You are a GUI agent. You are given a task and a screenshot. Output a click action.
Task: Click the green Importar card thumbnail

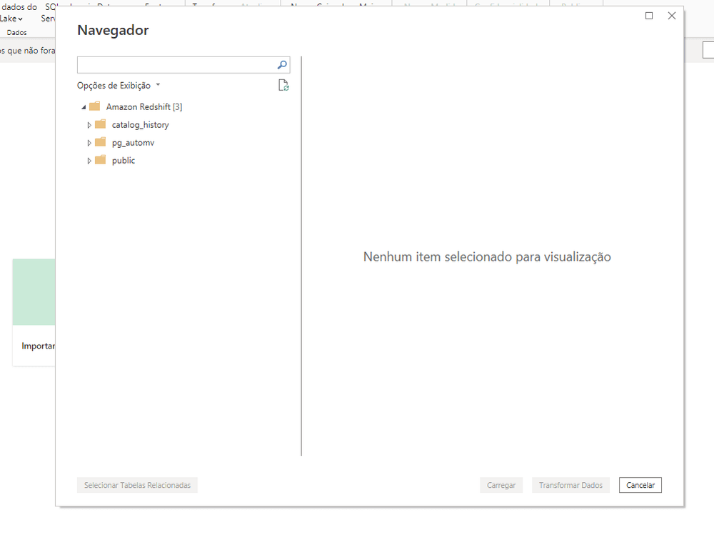(34, 291)
